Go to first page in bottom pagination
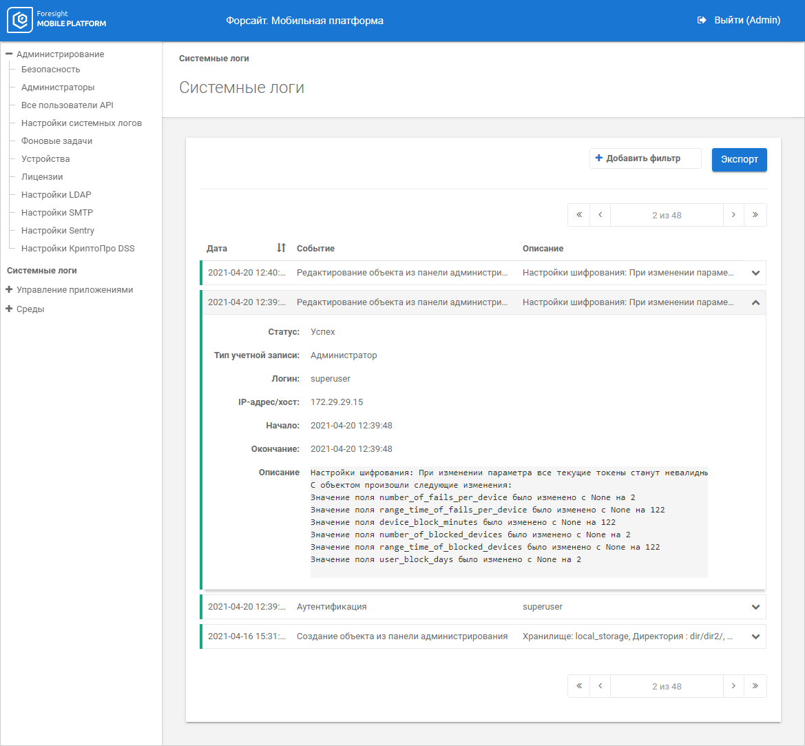Viewport: 805px width, 746px height. (579, 686)
